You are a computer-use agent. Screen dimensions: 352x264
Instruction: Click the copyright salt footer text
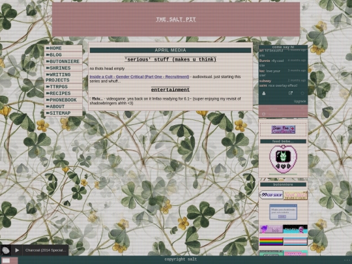tap(181, 259)
